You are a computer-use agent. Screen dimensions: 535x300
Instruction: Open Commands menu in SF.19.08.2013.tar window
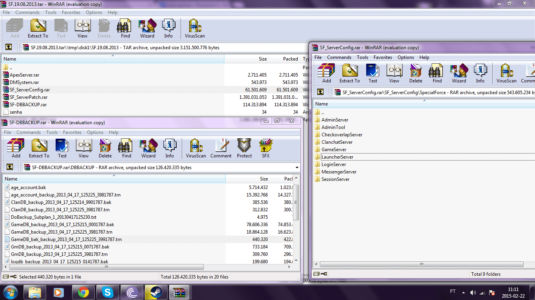point(27,12)
